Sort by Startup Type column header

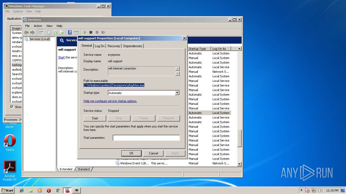[x=199, y=49]
